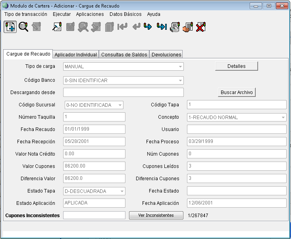Image resolution: width=291 pixels, height=239 pixels.
Task: Switch to the Devoluciones tab
Action: pos(166,55)
